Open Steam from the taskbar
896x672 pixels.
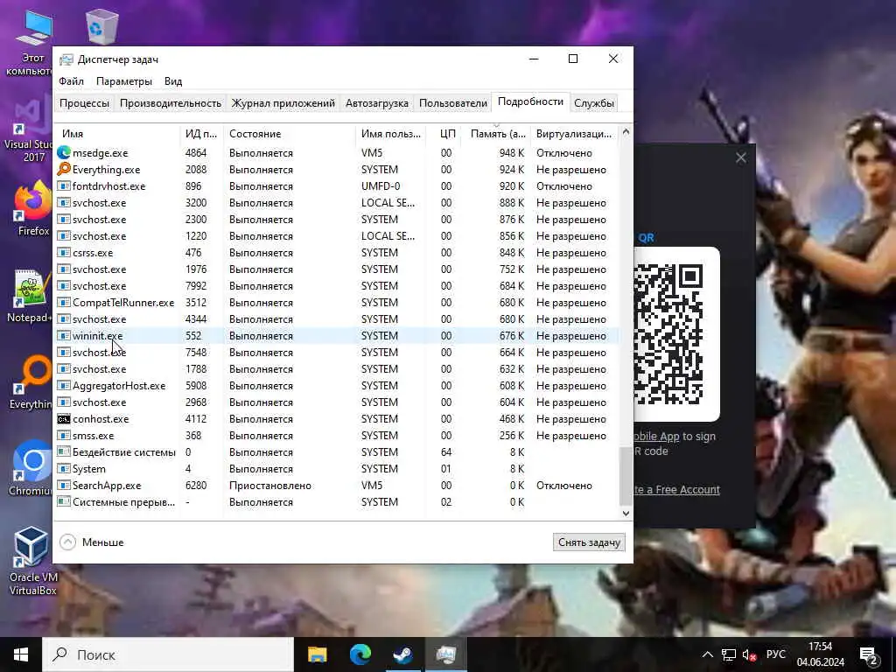coord(402,654)
